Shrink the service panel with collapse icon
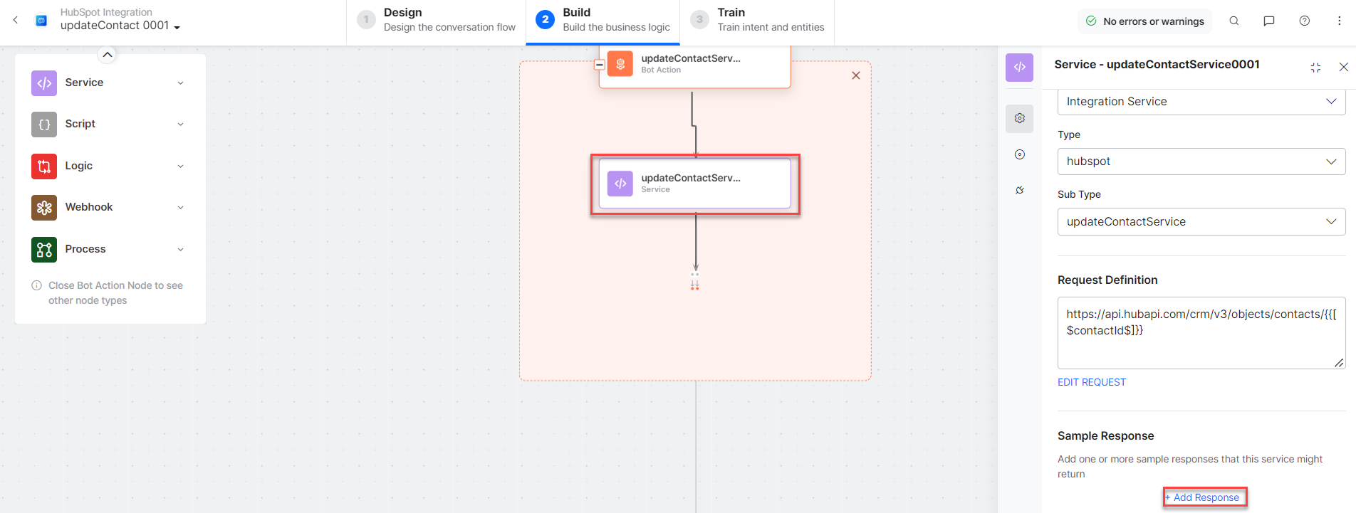This screenshot has width=1356, height=513. pos(1315,67)
